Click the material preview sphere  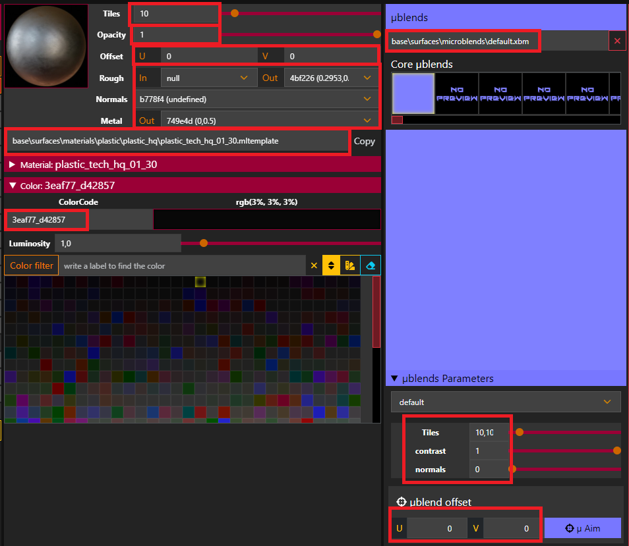coord(45,47)
